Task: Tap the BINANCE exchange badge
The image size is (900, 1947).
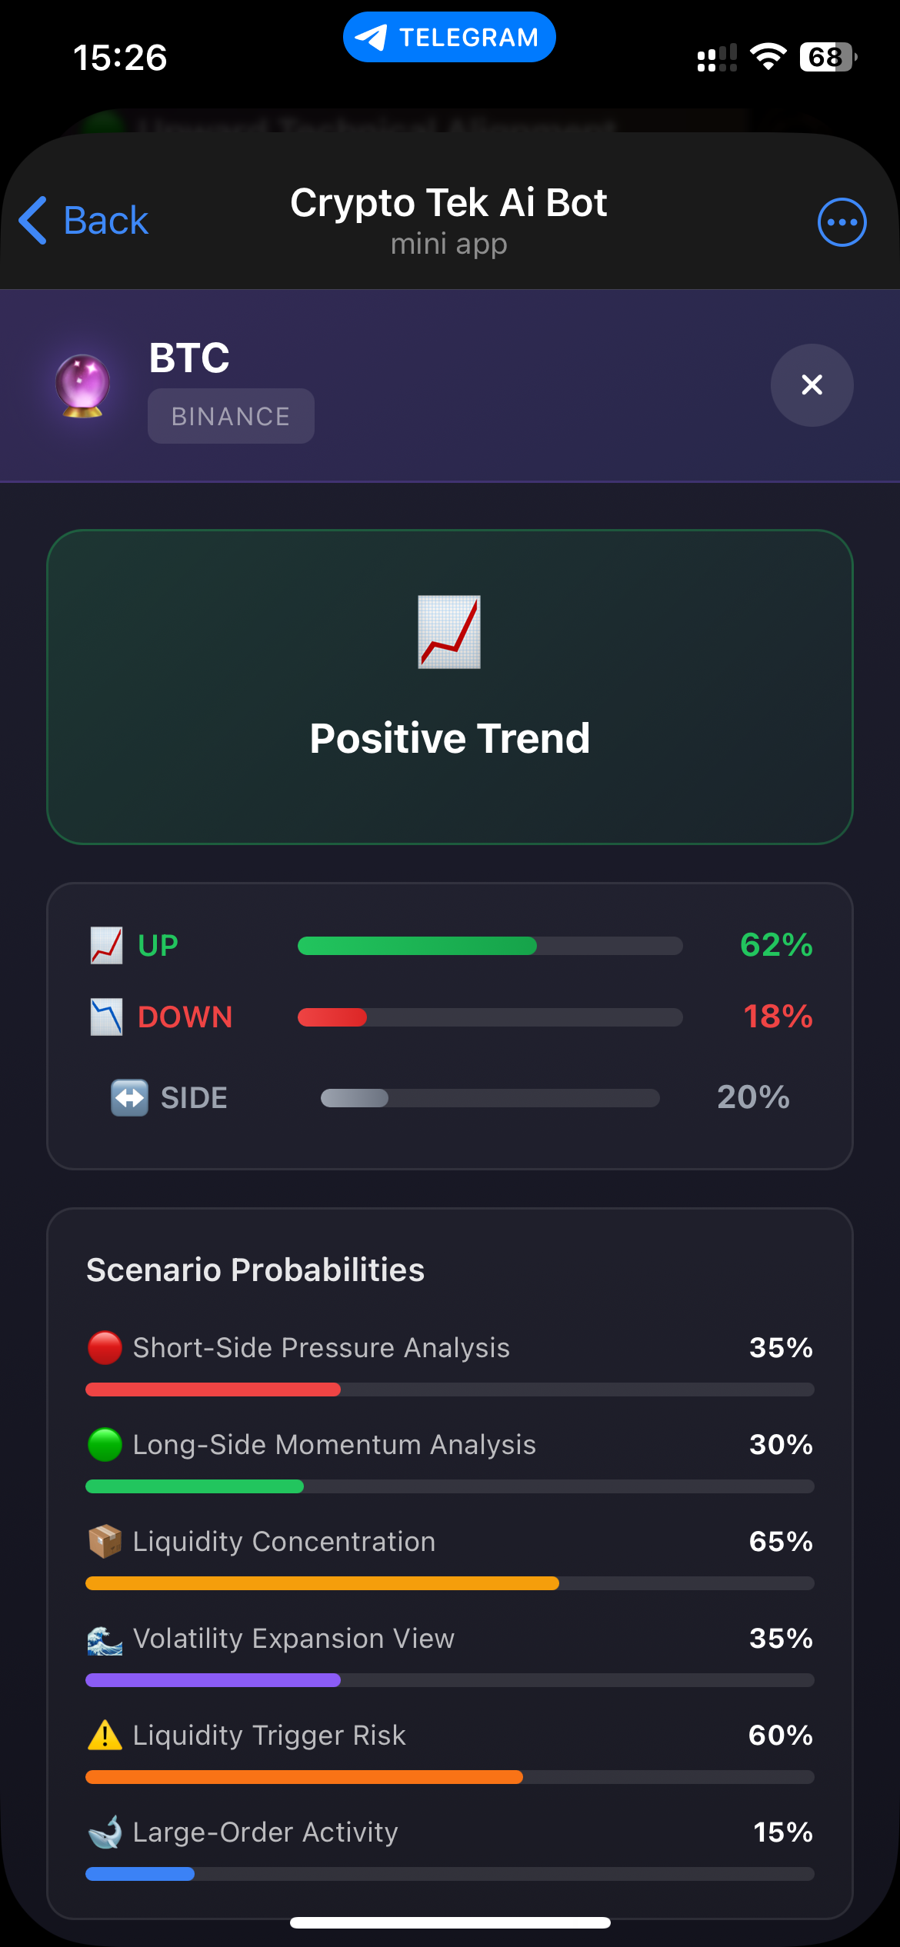Action: pos(230,415)
